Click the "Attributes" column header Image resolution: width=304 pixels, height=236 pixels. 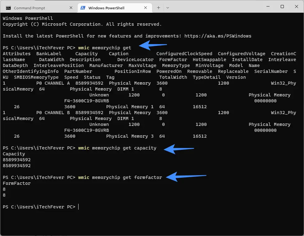point(17,54)
